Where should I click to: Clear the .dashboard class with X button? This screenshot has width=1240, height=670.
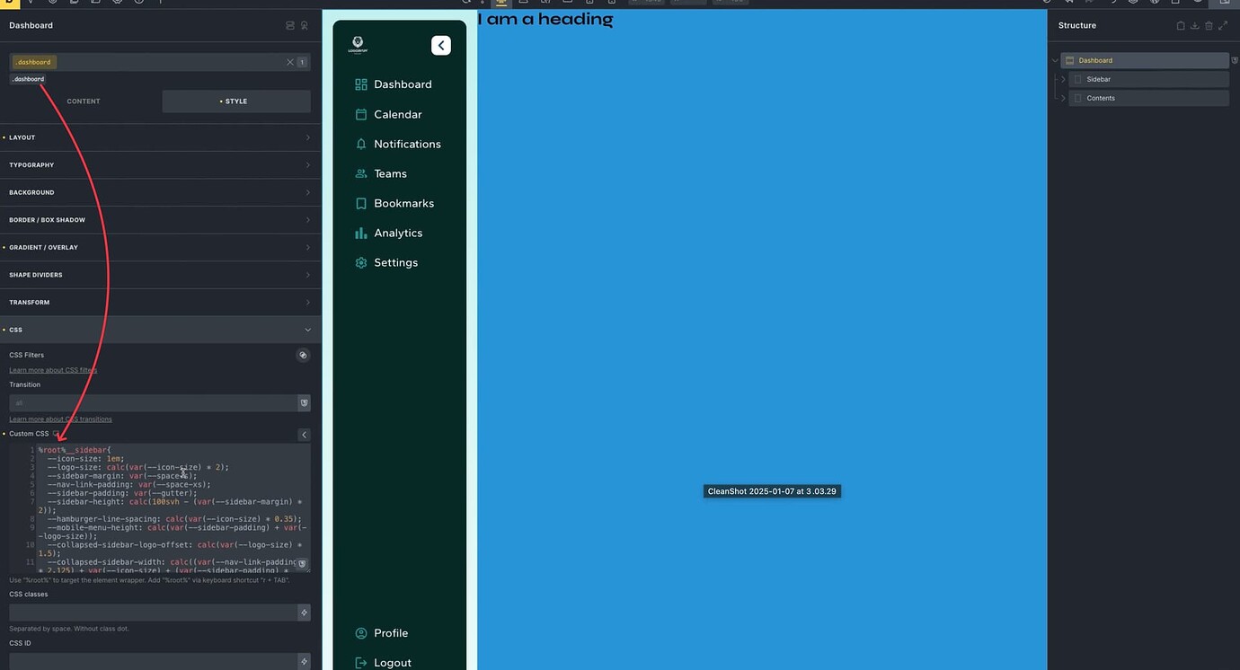[x=290, y=62]
